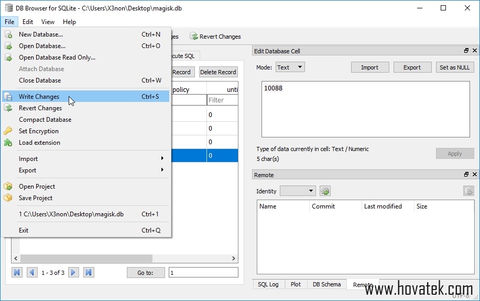This screenshot has width=480, height=301.
Task: Close the Remote panel
Action: [x=474, y=175]
